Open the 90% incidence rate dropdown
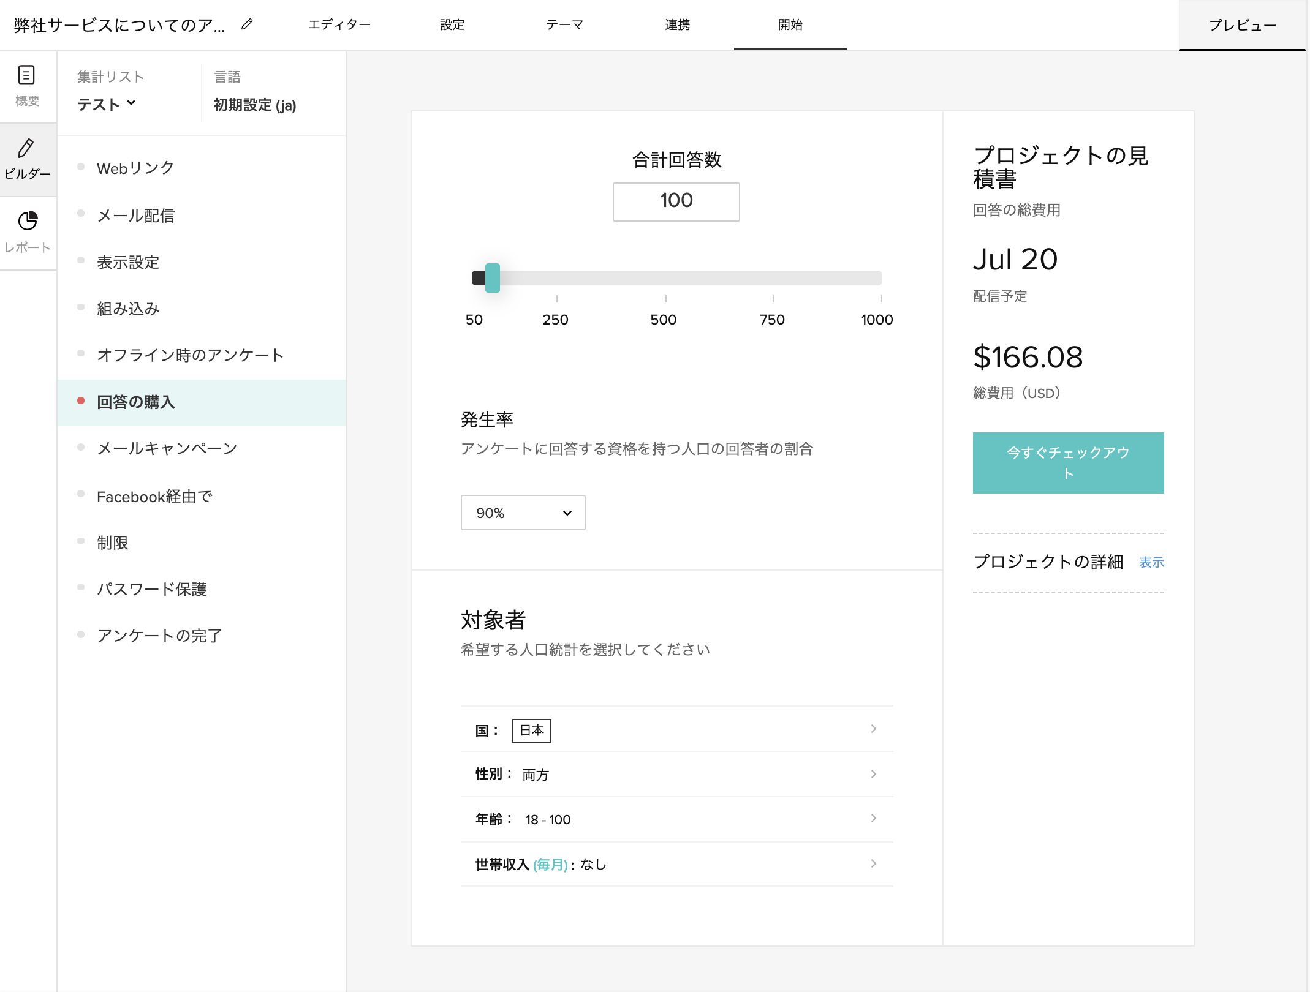The width and height of the screenshot is (1310, 992). pos(523,513)
